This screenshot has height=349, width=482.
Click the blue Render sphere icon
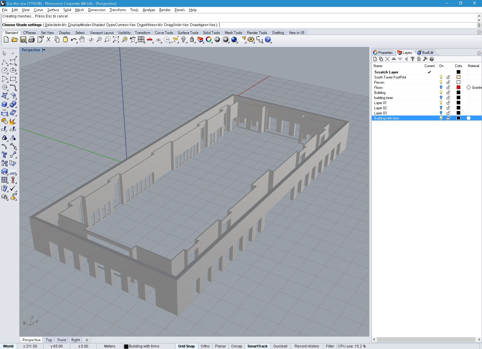coord(234,39)
